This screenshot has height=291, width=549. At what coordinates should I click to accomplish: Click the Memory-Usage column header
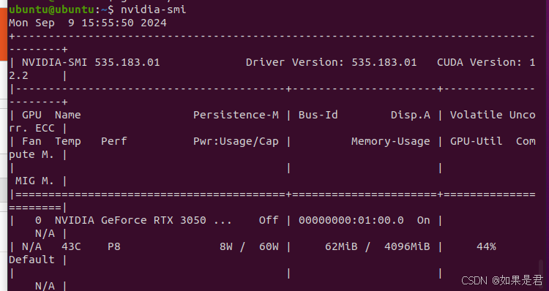391,141
